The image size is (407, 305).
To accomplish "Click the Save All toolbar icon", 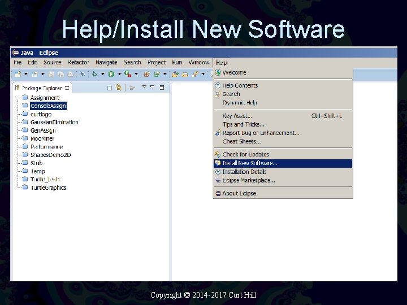I will coord(61,75).
